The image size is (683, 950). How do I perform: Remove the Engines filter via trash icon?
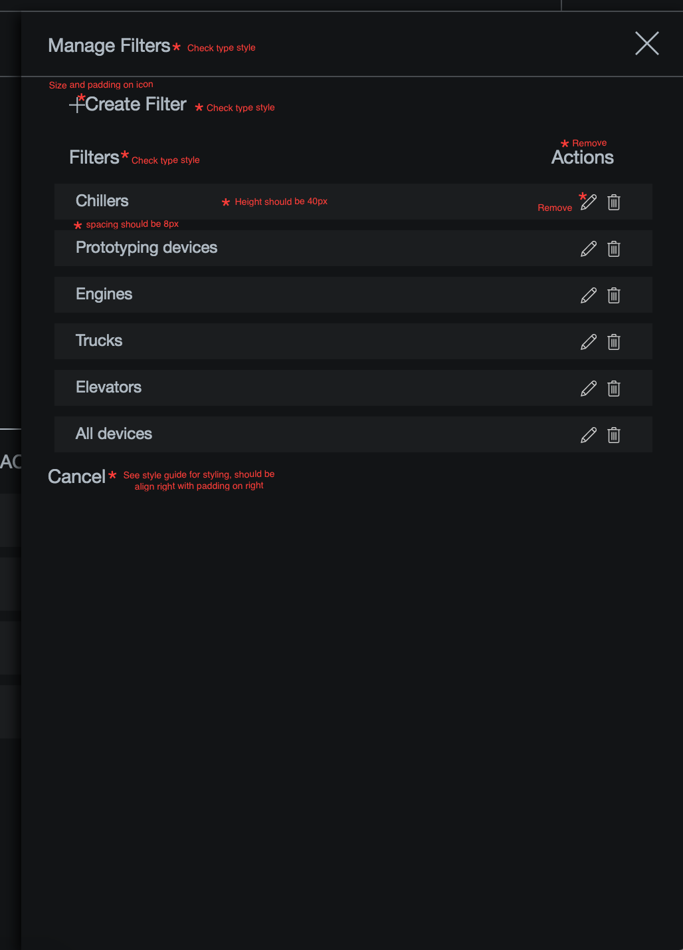pos(613,295)
